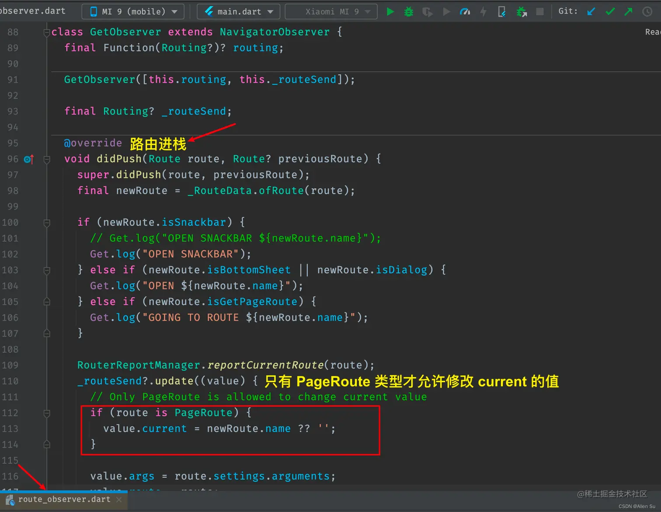The image size is (661, 512).
Task: Click Git Push green arrow
Action: point(629,12)
